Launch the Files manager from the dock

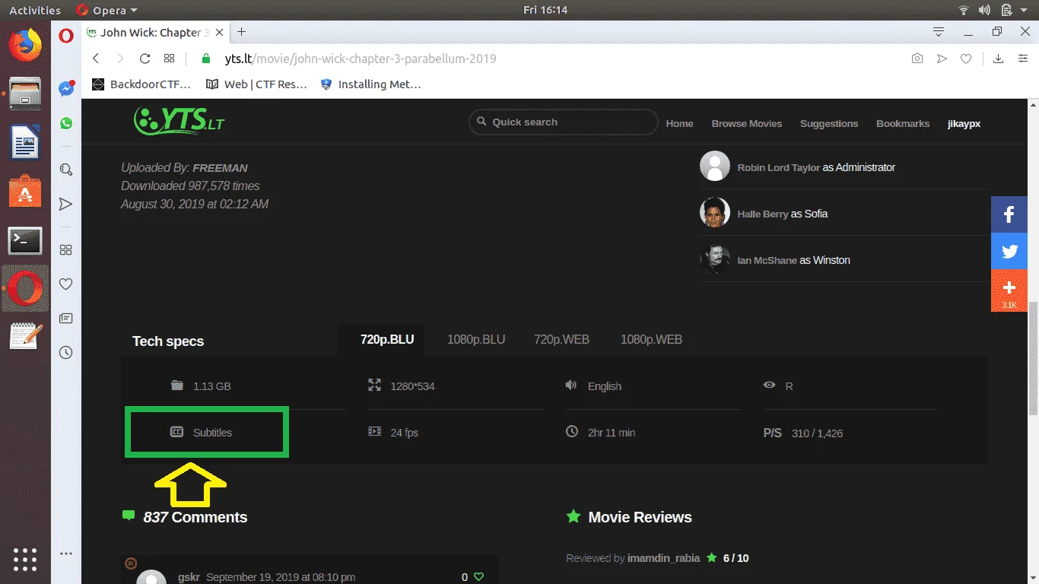(25, 94)
